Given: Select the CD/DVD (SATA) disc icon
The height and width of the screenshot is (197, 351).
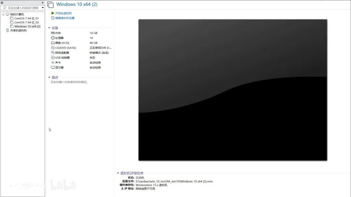Looking at the screenshot, I should point(53,48).
